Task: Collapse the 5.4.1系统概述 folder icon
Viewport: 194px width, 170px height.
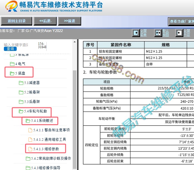Action: click(28, 120)
